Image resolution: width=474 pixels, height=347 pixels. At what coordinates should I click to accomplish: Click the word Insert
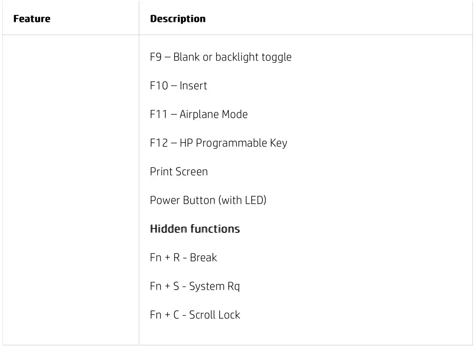click(193, 86)
